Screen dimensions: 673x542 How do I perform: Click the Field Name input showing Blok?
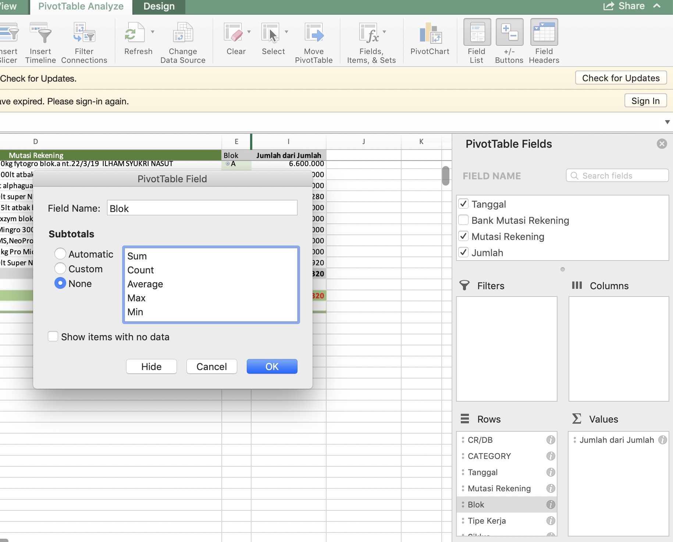tap(202, 208)
